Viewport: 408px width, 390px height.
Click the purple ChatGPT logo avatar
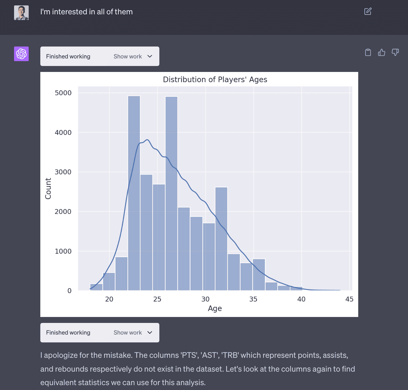coord(21,54)
